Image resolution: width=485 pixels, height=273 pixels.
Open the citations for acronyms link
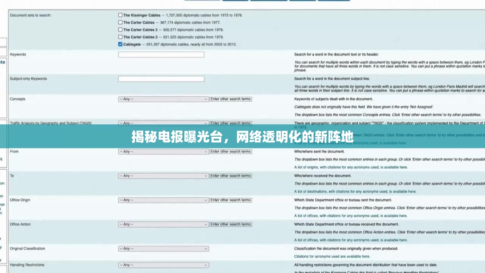pos(332,256)
